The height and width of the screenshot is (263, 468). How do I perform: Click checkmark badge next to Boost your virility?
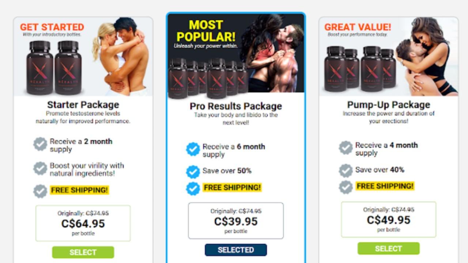click(x=40, y=169)
